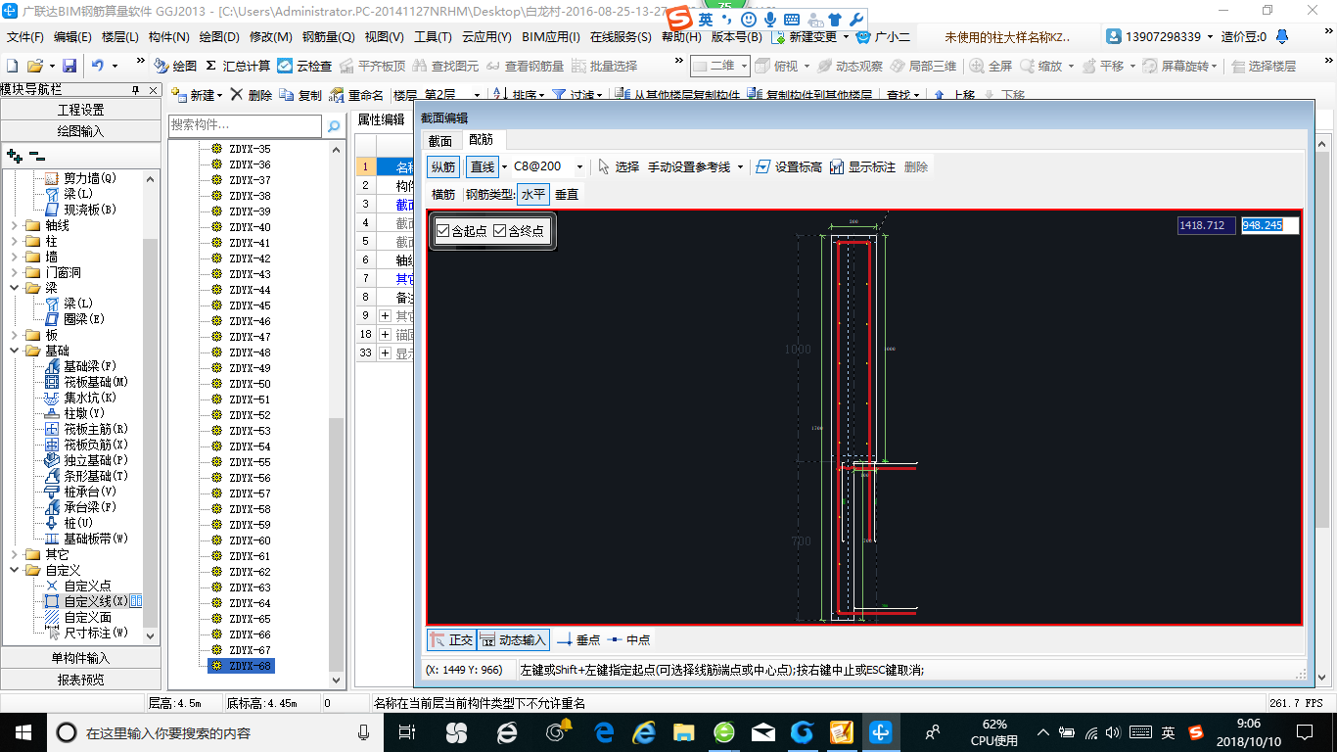The width and height of the screenshot is (1337, 752).
Task: Click the 全屏 full screen icon
Action: tap(991, 66)
